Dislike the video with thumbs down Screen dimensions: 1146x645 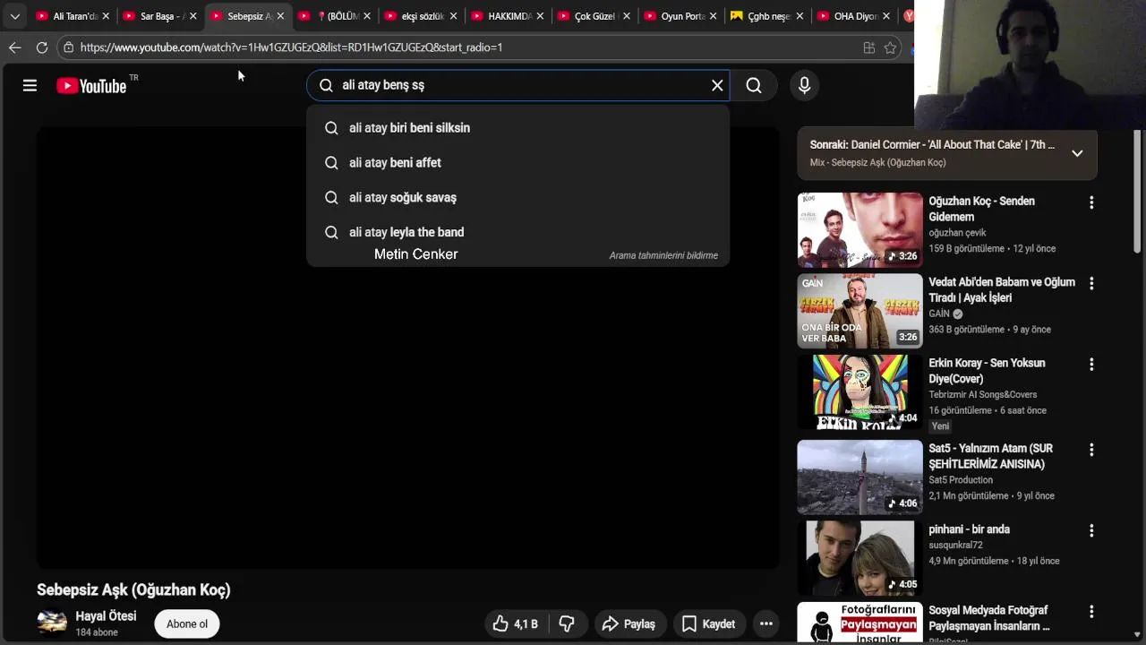click(x=567, y=623)
